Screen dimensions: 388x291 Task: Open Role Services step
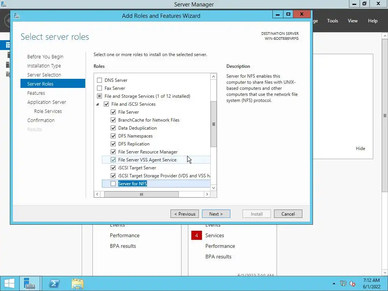(48, 111)
